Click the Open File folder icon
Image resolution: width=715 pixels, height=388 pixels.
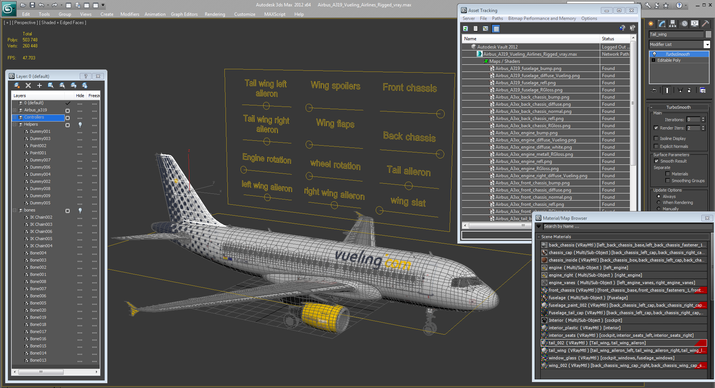coord(23,5)
